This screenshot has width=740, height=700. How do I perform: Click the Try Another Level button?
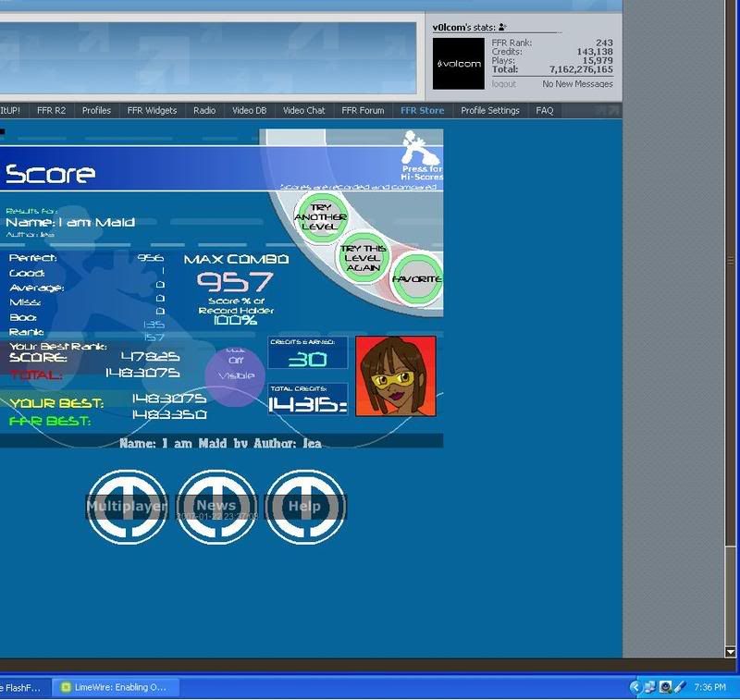coord(321,217)
